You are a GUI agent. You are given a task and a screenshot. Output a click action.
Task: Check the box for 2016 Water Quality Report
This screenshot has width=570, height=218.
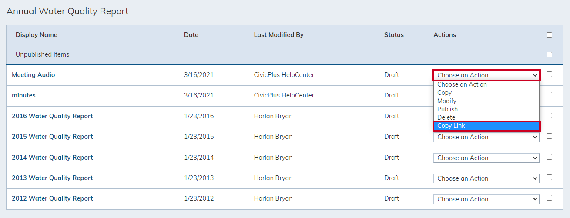[x=549, y=115]
